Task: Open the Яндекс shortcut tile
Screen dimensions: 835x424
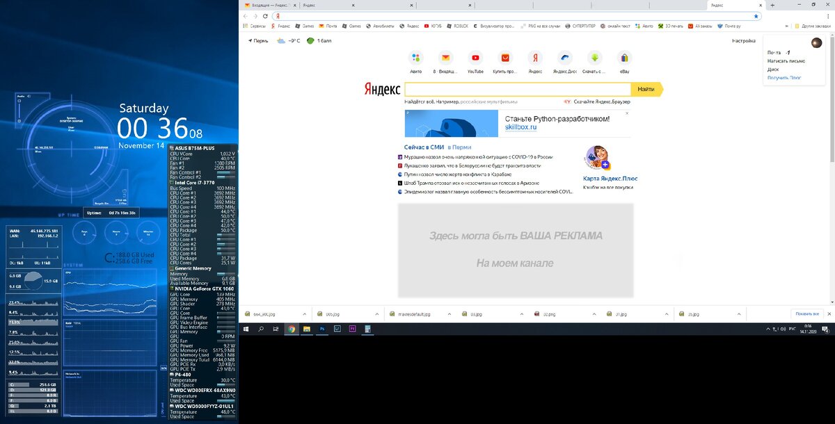Action: pyautogui.click(x=535, y=63)
